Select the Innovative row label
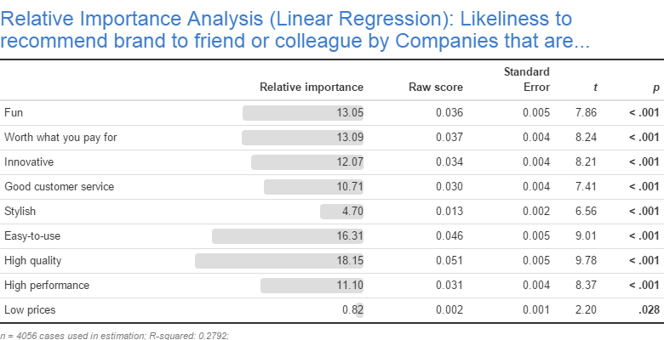Image resolution: width=664 pixels, height=340 pixels. (29, 161)
